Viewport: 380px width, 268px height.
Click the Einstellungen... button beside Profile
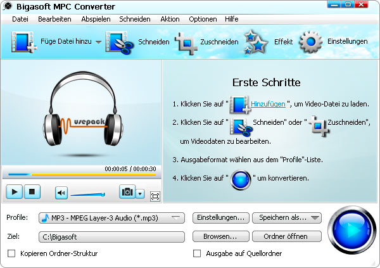221,217
